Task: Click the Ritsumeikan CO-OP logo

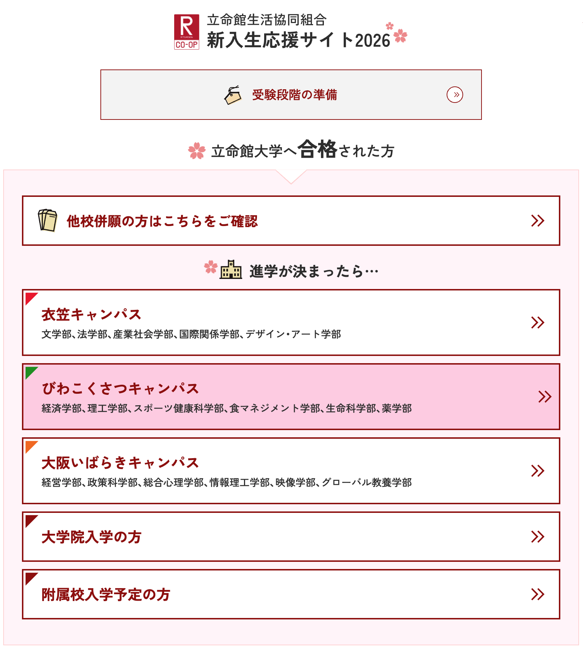Action: pyautogui.click(x=186, y=32)
